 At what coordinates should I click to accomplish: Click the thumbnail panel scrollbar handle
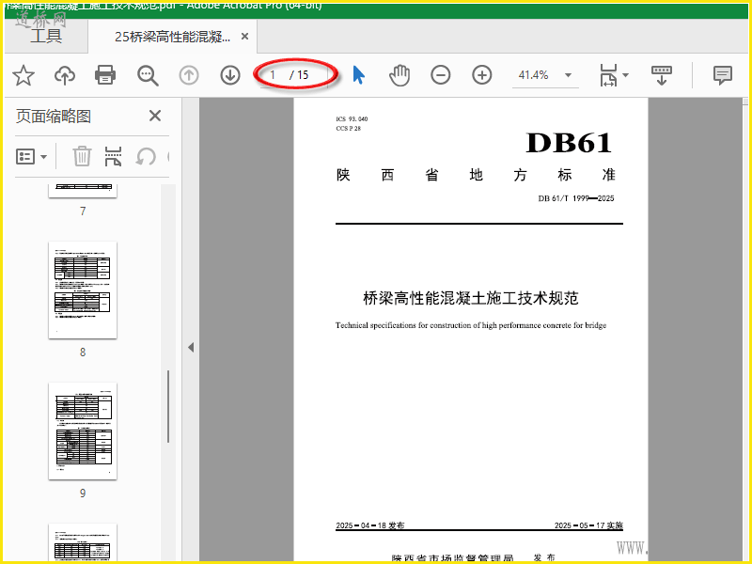168,407
